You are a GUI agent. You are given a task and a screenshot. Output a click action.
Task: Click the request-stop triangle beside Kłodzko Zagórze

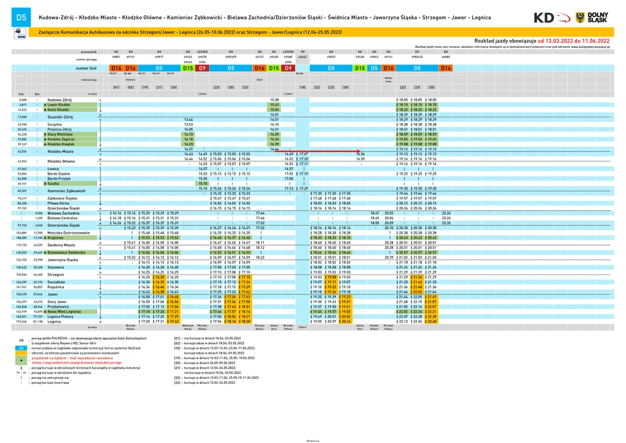point(45,140)
